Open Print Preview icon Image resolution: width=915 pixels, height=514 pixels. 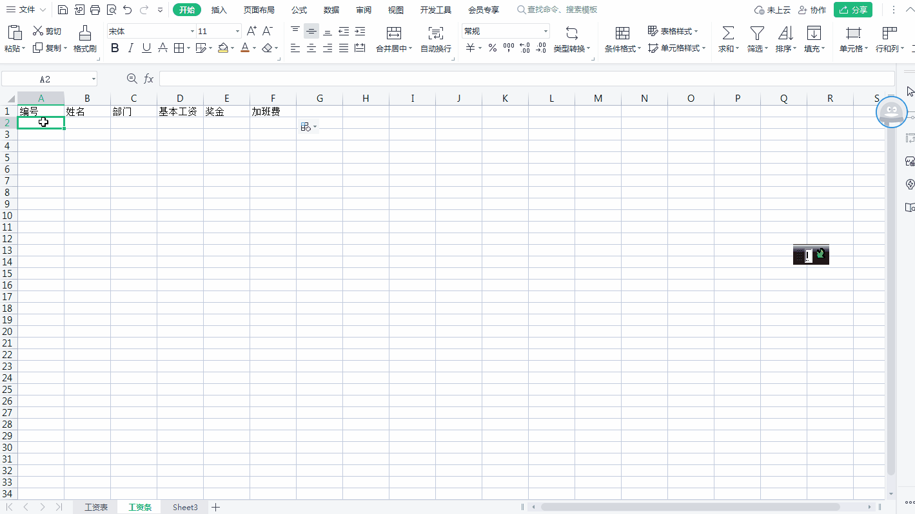coord(112,10)
